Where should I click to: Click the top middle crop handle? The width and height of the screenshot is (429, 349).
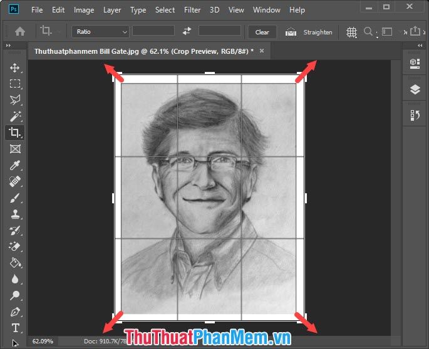(210, 73)
